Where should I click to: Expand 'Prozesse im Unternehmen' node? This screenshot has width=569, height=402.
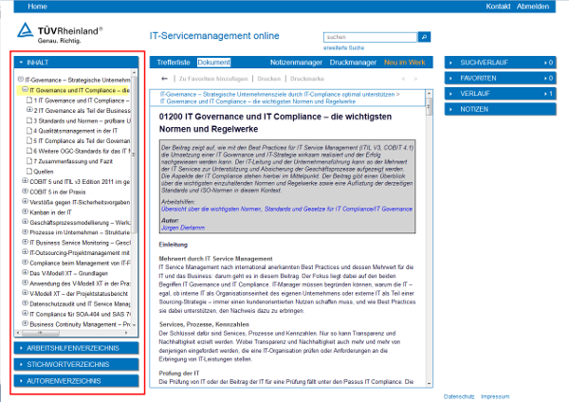(x=25, y=231)
